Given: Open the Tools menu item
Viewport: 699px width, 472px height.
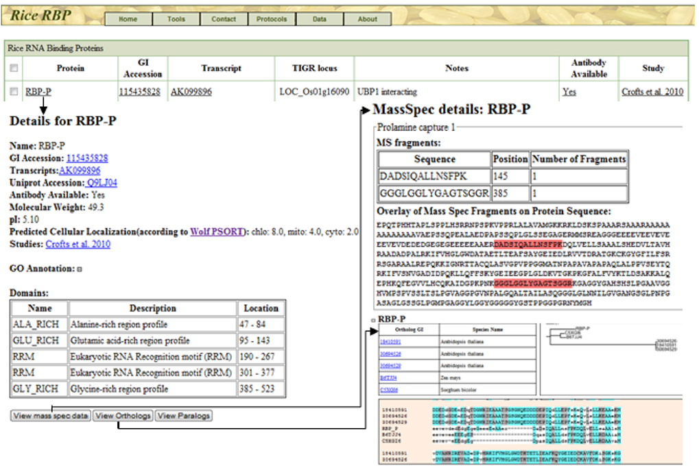Looking at the screenshot, I should tap(176, 19).
